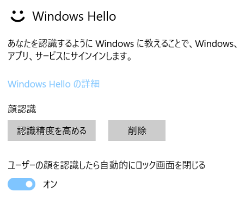Screen dimensions: 245x199
Task: Click the left blue portion of the toggle
Action: tap(16, 184)
